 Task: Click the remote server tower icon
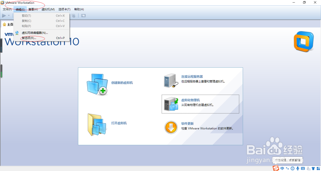click(x=170, y=81)
